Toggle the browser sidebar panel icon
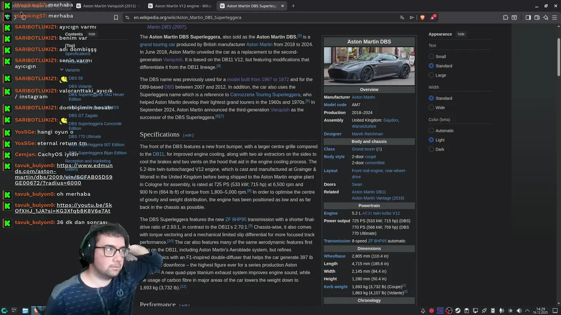This screenshot has width=561, height=315. tap(528, 17)
